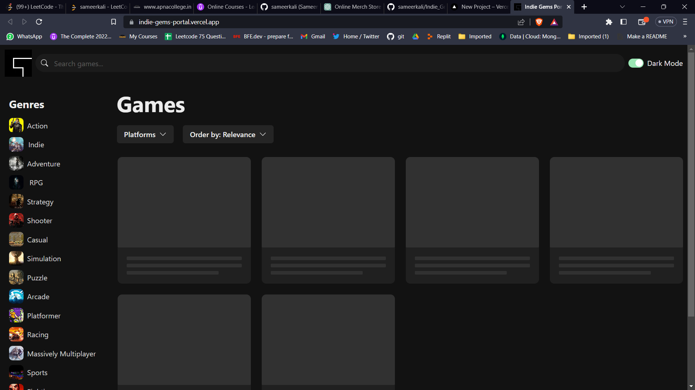This screenshot has height=390, width=695.
Task: Select the Puzzle genre link
Action: pyautogui.click(x=37, y=277)
